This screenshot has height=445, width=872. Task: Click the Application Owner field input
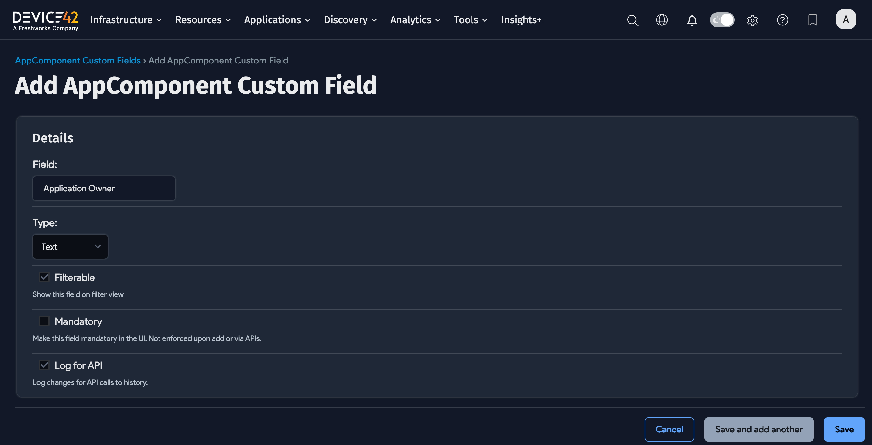(103, 188)
